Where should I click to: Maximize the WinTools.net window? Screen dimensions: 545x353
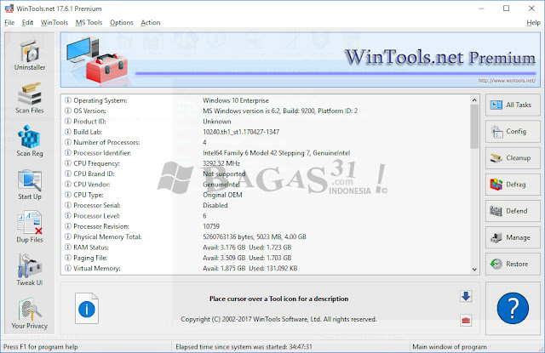507,9
